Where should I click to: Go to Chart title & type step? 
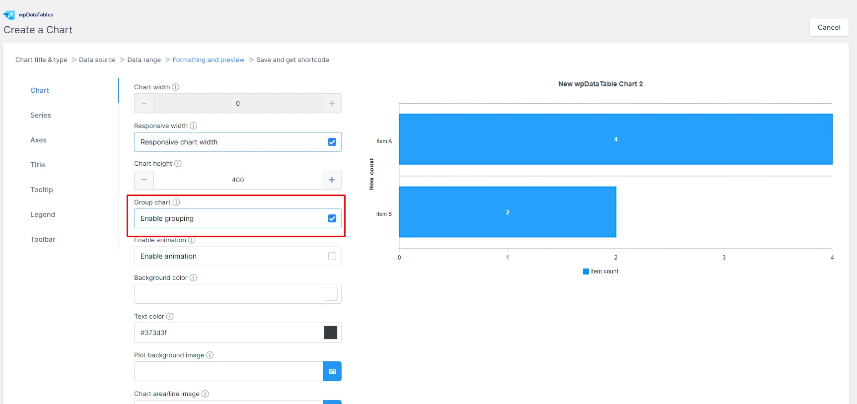tap(41, 60)
